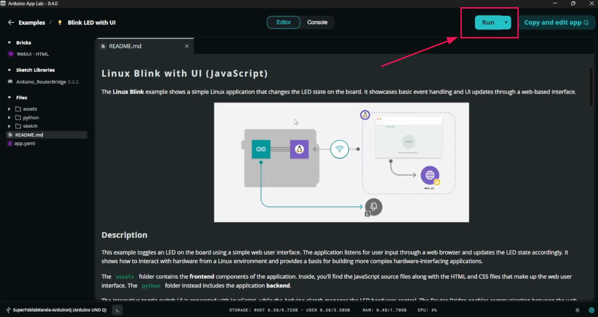Screen dimensions: 598x317
Task: Go back using the arrow beside Examples
Action: [11, 22]
